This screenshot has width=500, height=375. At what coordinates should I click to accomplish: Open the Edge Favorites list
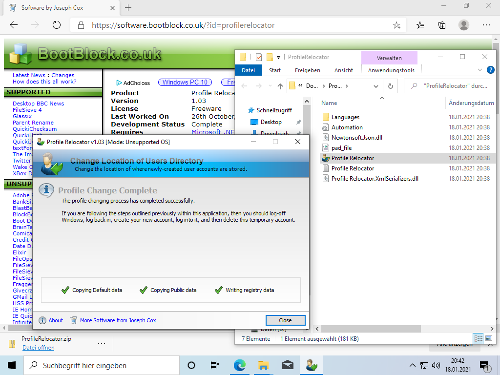[420, 25]
